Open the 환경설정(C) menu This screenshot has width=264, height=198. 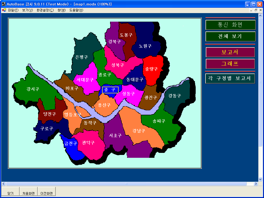(x=45, y=10)
